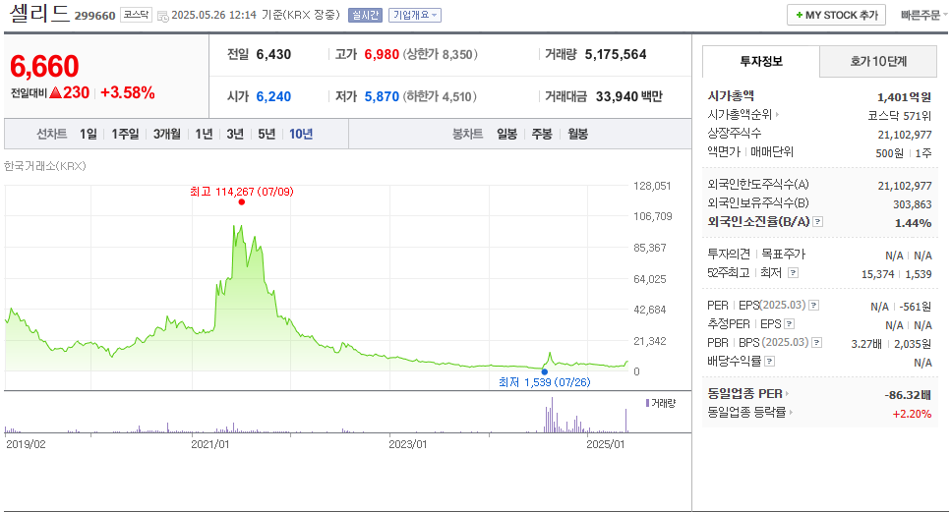Viewport: 951px width, 512px height.
Task: Click the 상장주식수 value 21,102,977
Action: (905, 135)
